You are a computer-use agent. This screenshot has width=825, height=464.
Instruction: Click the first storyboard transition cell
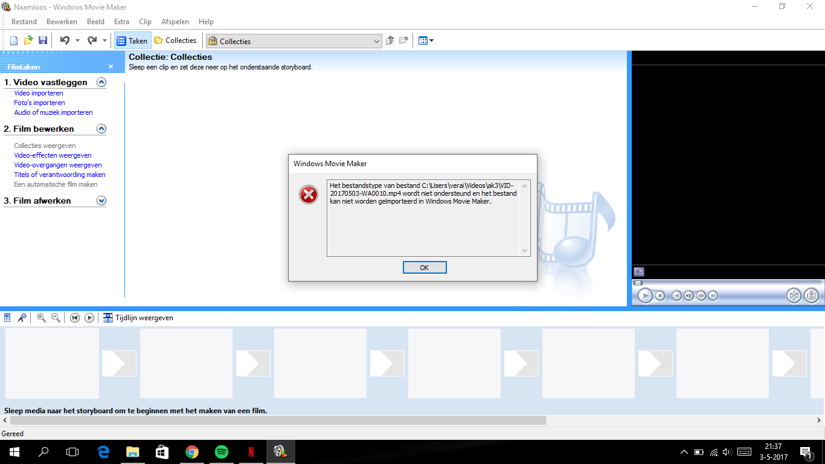tap(119, 363)
